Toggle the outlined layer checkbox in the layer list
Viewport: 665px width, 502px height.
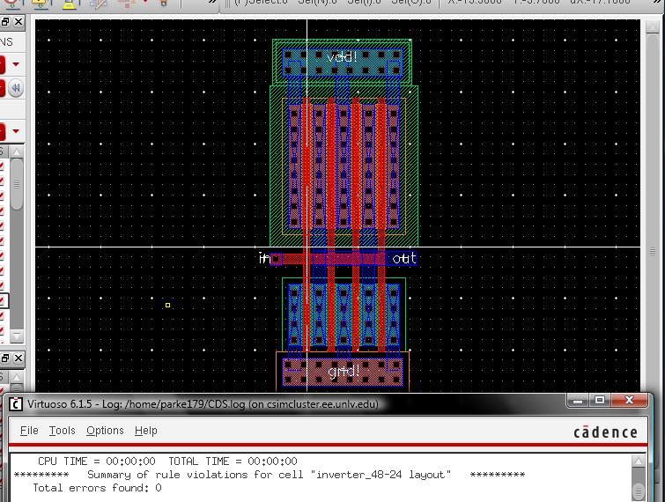pyautogui.click(x=3, y=300)
